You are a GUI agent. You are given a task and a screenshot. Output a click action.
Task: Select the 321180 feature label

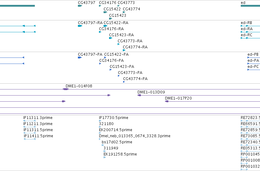point(106,124)
